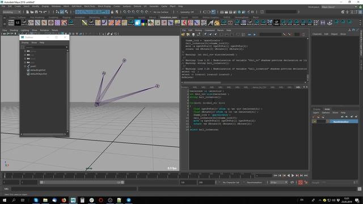This screenshot has height=204, width=363.
Task: Play animation forwards
Action: coord(293,176)
